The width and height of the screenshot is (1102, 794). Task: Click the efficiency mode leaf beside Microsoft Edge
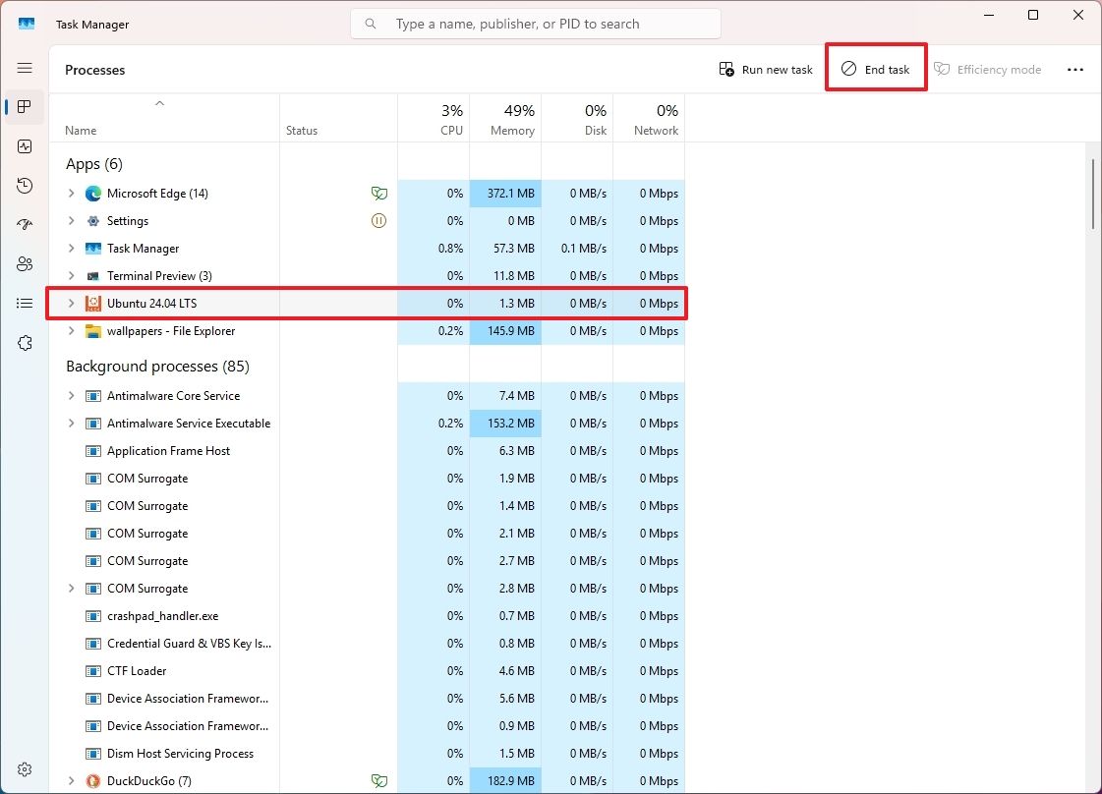[379, 193]
